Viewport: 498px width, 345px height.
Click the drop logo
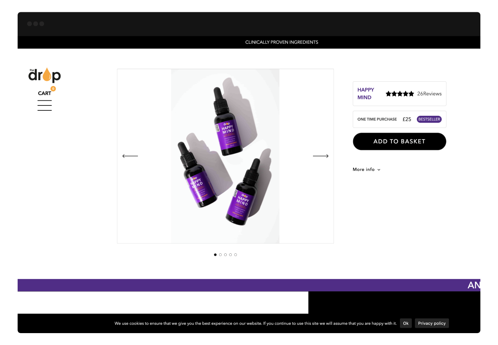pos(44,75)
